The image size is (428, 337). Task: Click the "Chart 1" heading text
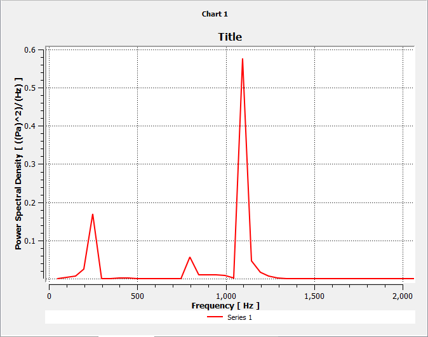point(215,14)
